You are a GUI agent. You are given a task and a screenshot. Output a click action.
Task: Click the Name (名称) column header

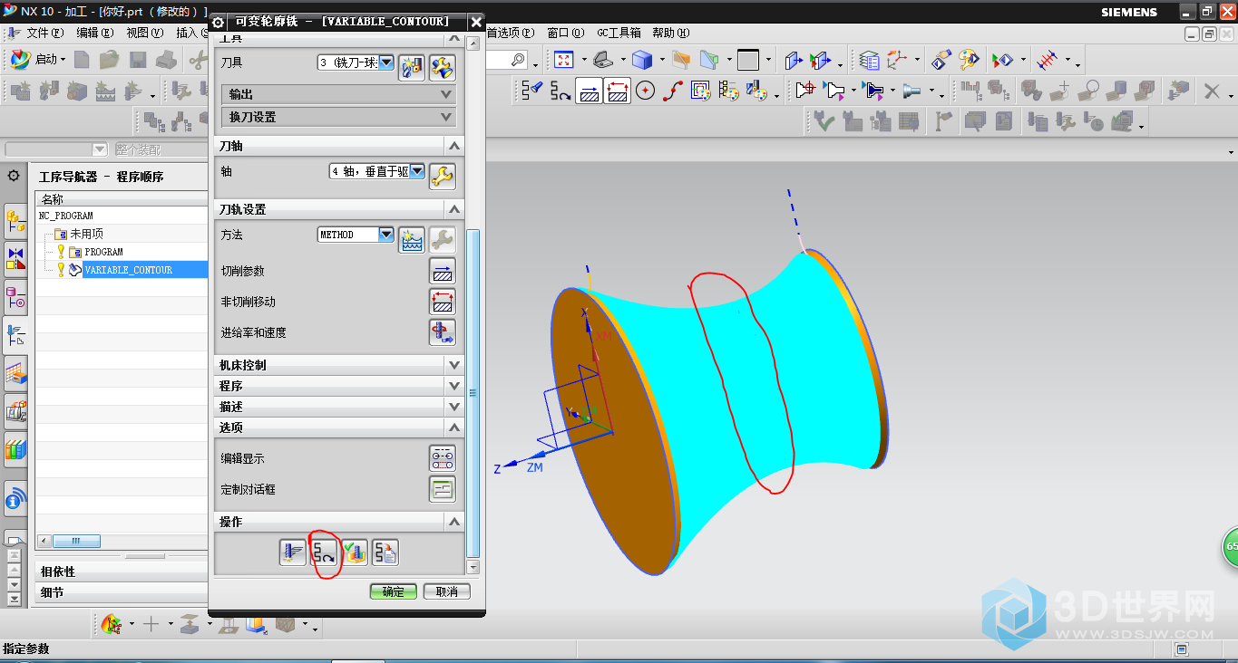[122, 199]
